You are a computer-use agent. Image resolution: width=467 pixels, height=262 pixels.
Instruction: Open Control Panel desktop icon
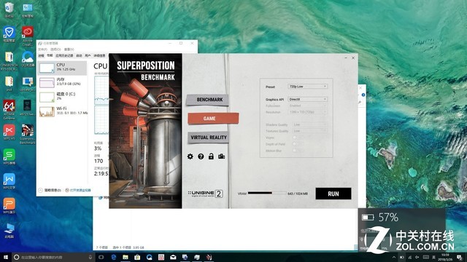click(x=28, y=9)
